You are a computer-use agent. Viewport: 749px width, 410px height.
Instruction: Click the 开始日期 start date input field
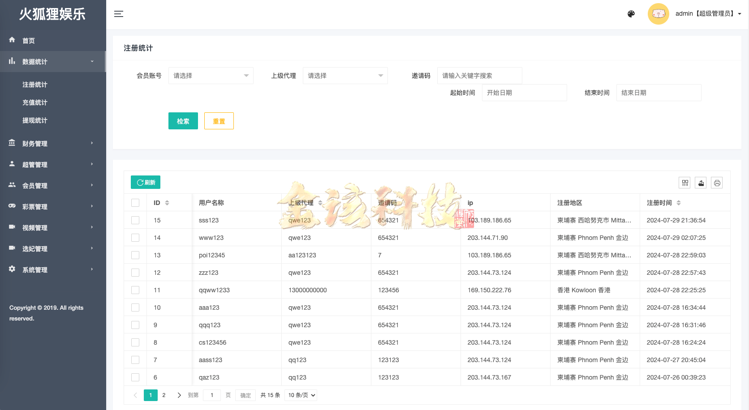(524, 93)
